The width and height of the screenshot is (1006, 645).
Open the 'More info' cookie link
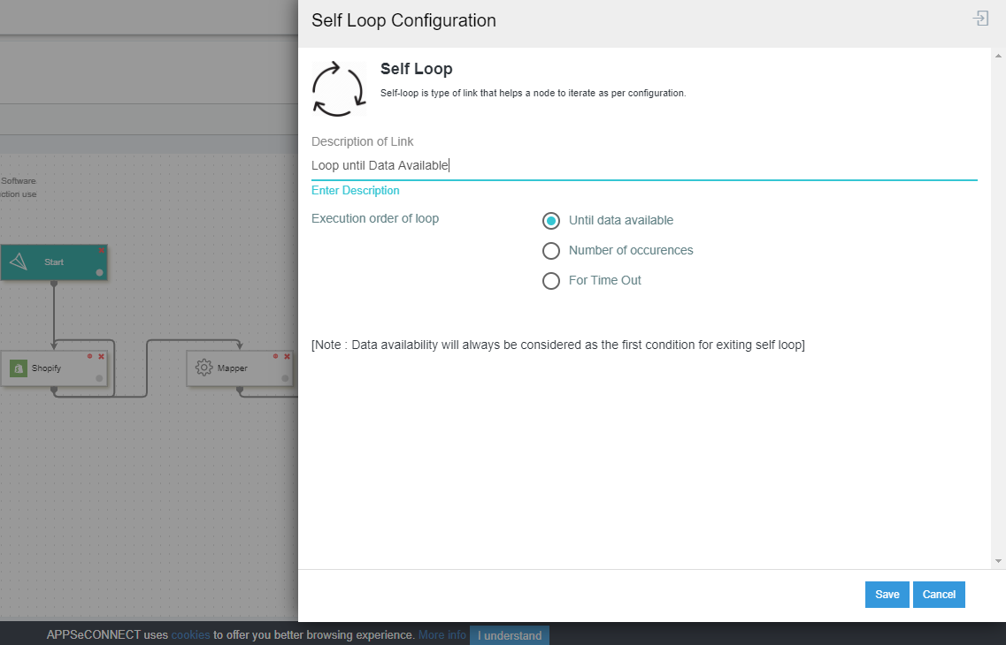coord(442,635)
